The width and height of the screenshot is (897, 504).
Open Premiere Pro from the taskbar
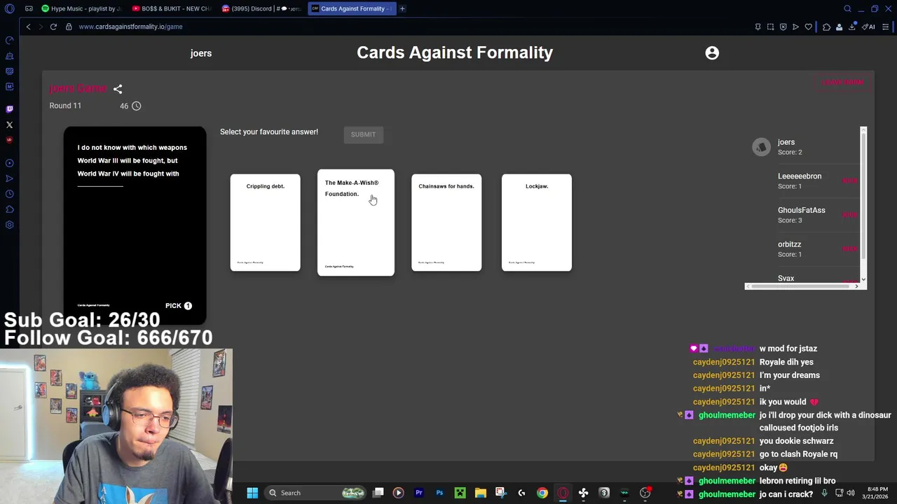[419, 493]
